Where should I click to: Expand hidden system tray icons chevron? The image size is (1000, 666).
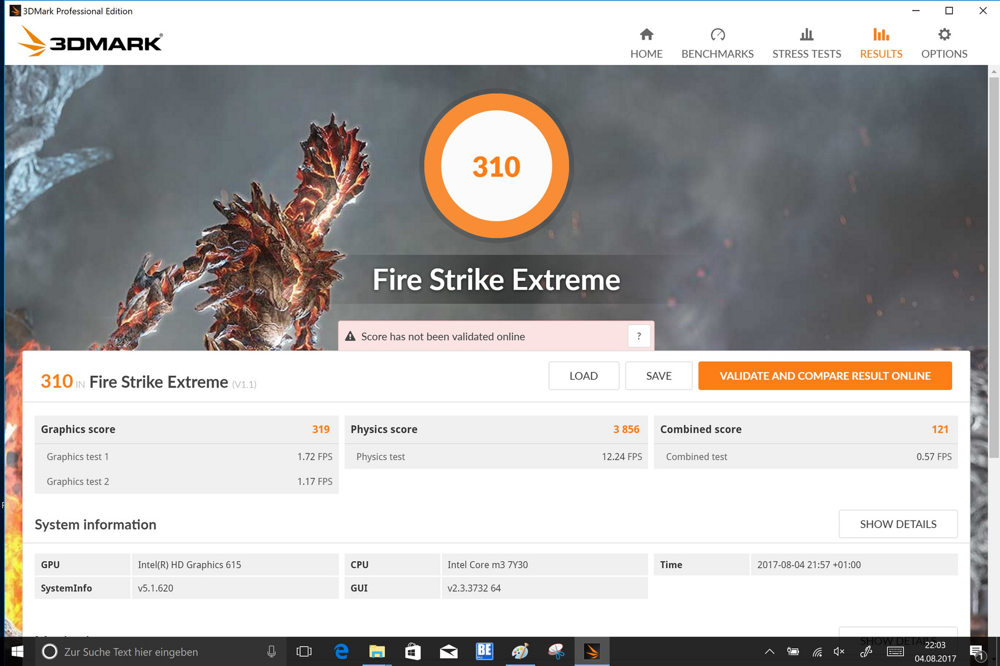[x=769, y=652]
